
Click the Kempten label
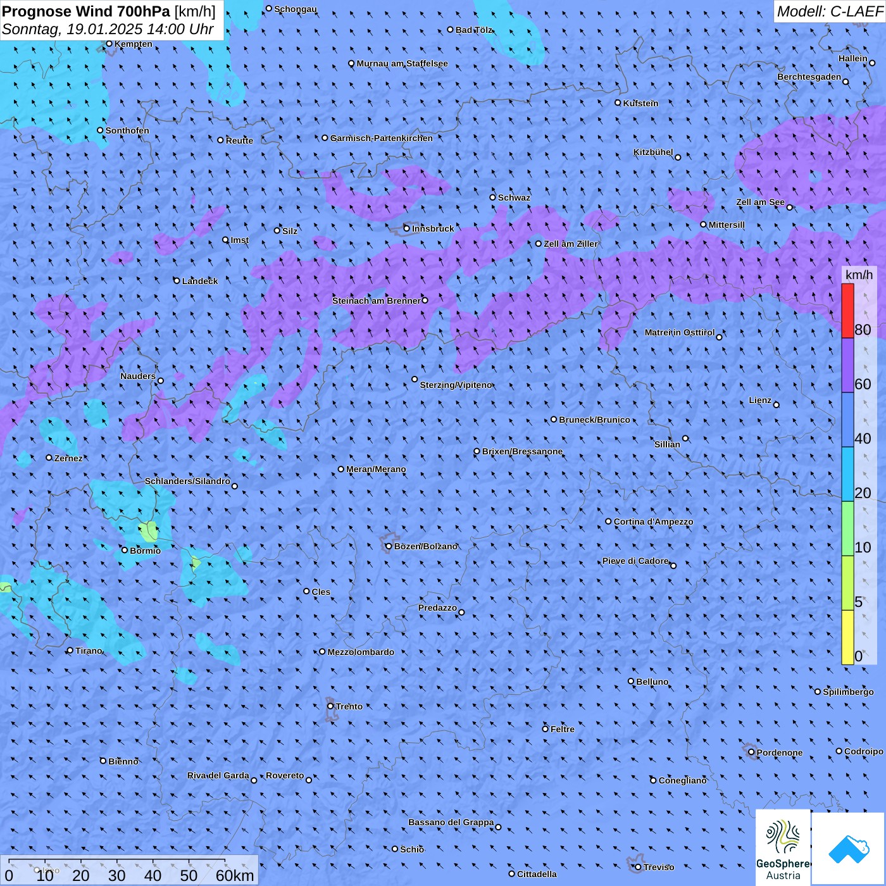tap(134, 44)
